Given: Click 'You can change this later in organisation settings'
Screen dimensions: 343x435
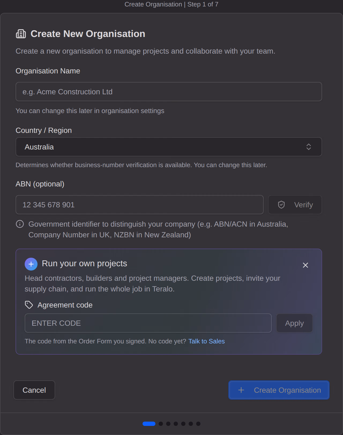Looking at the screenshot, I should (90, 111).
